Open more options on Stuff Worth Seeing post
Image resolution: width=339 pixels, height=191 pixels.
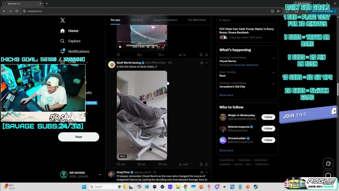click(207, 63)
